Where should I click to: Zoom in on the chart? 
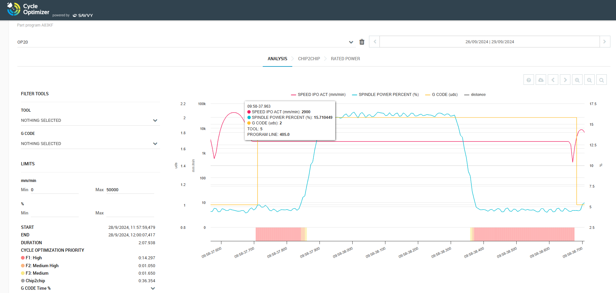[x=577, y=80]
